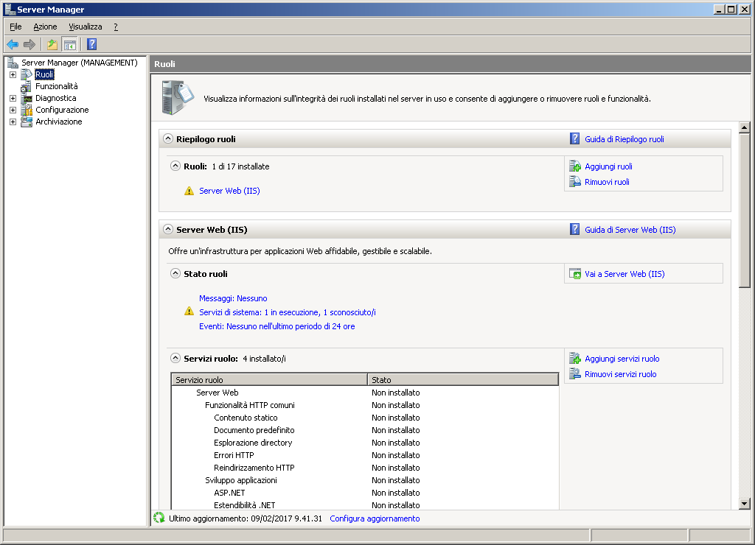Viewport: 755px width, 545px height.
Task: Click the Server Manager root node icon
Action: point(13,63)
